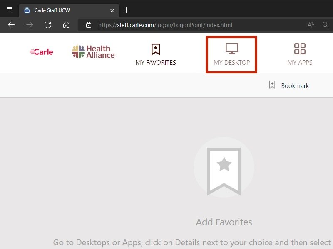Switch to the My Apps tab
Screen dimensions: 333x249
[x=300, y=55]
